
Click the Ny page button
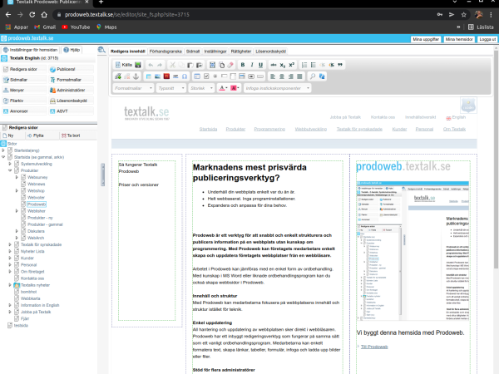8,135
